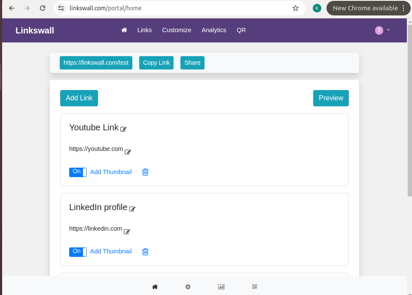Edit the Youtube Link title via pencil icon

coord(123,129)
